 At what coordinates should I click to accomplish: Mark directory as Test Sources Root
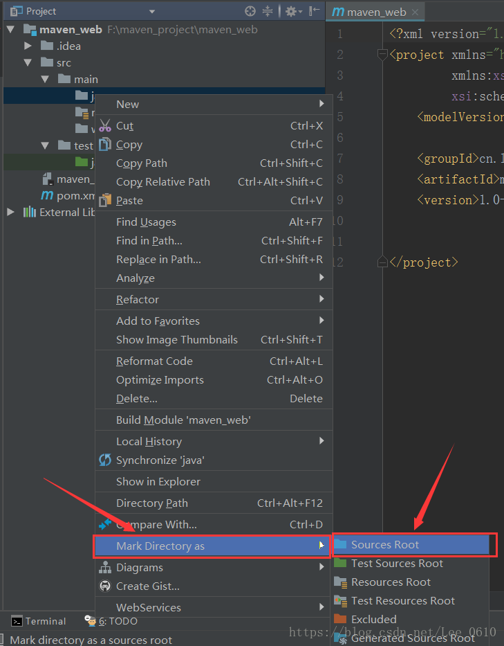(411, 563)
